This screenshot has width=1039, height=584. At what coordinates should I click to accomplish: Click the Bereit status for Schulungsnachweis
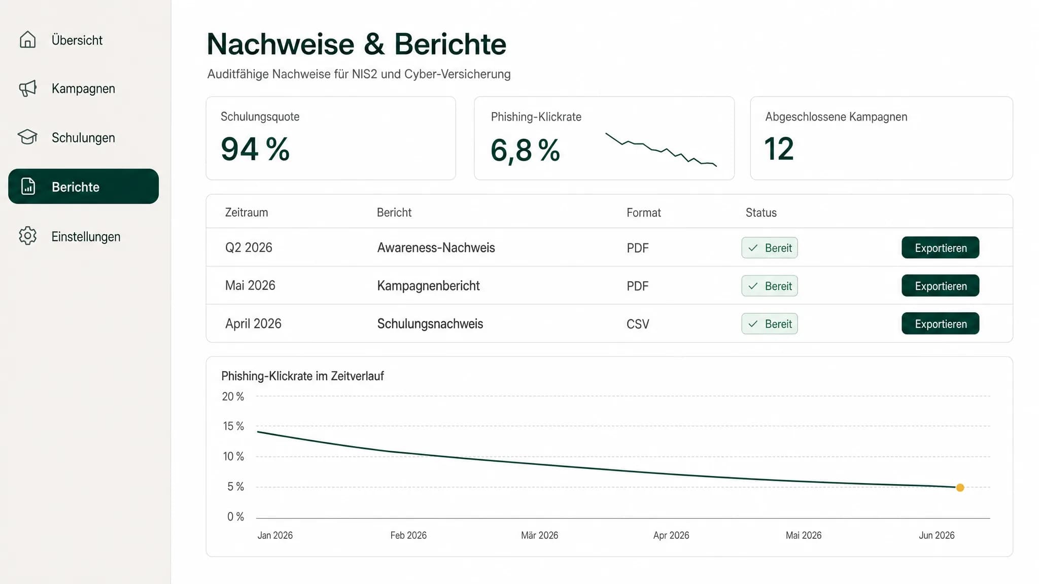(x=769, y=324)
